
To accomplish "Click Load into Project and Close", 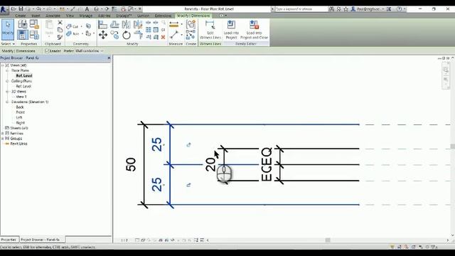I will [x=255, y=30].
